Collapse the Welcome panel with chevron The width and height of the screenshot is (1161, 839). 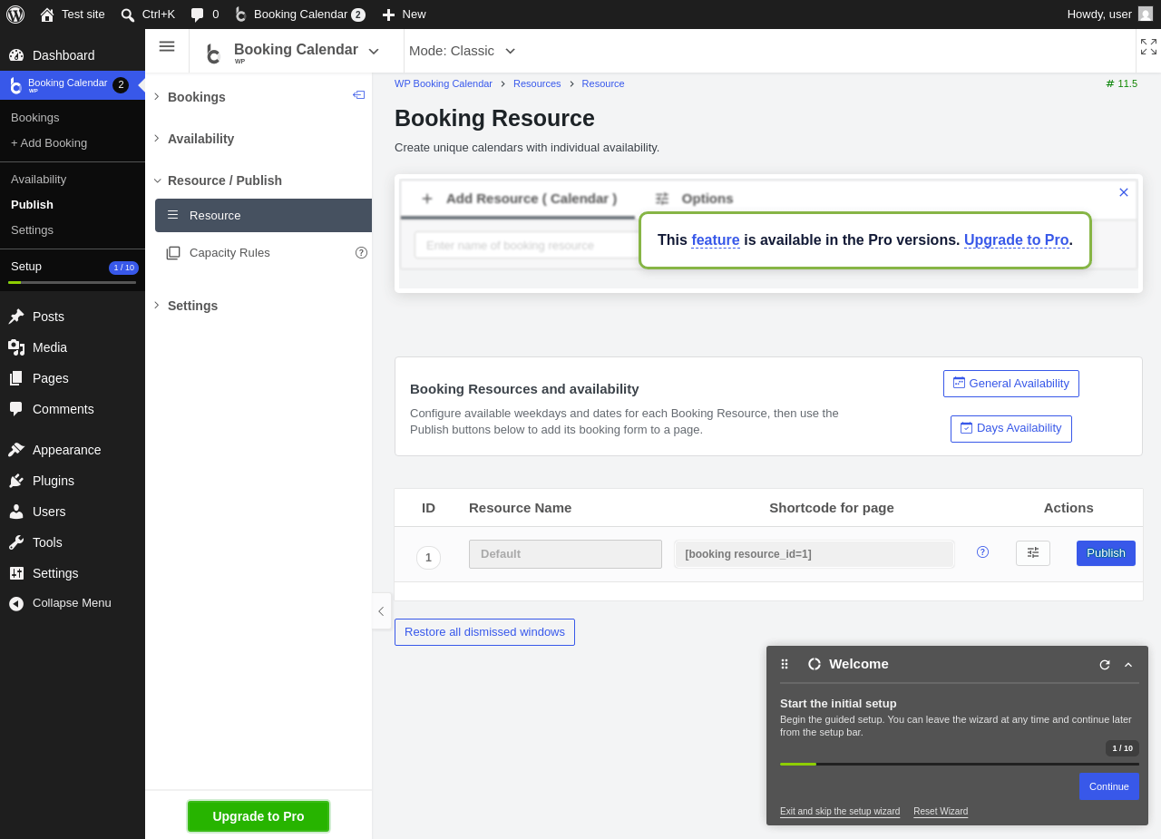point(1128,665)
